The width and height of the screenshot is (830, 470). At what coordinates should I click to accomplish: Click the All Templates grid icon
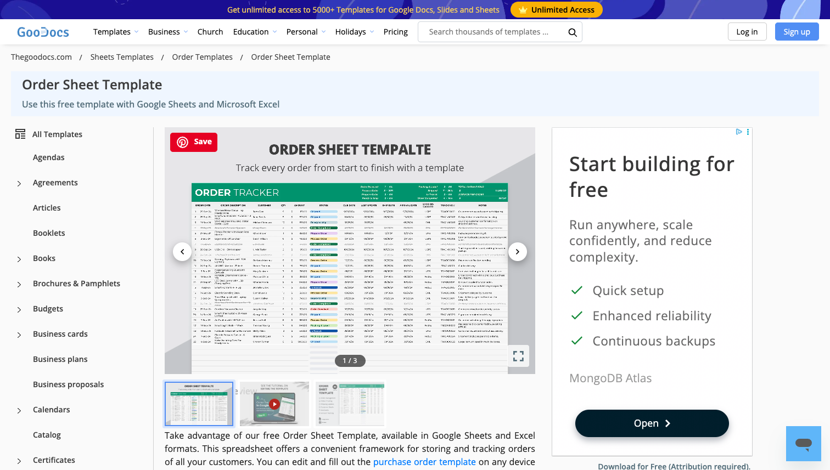tap(20, 134)
